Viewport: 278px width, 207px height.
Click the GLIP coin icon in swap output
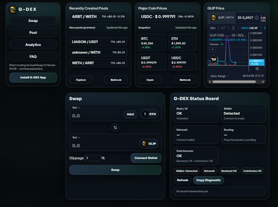(x=144, y=143)
